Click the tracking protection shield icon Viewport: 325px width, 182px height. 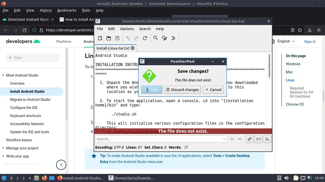34,30
